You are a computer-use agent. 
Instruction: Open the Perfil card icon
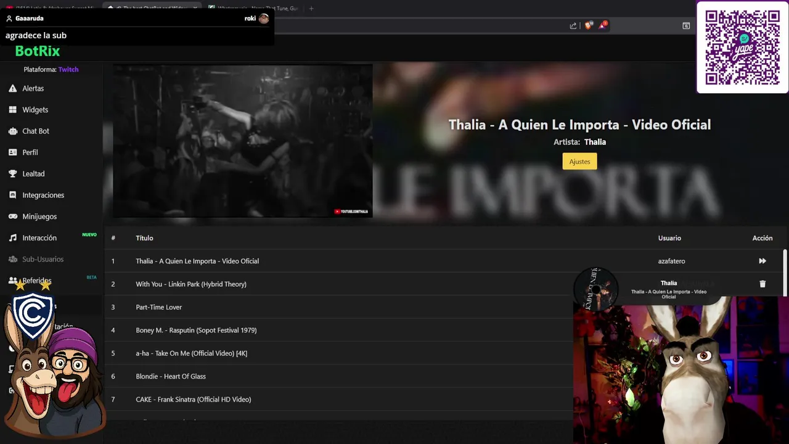click(12, 152)
